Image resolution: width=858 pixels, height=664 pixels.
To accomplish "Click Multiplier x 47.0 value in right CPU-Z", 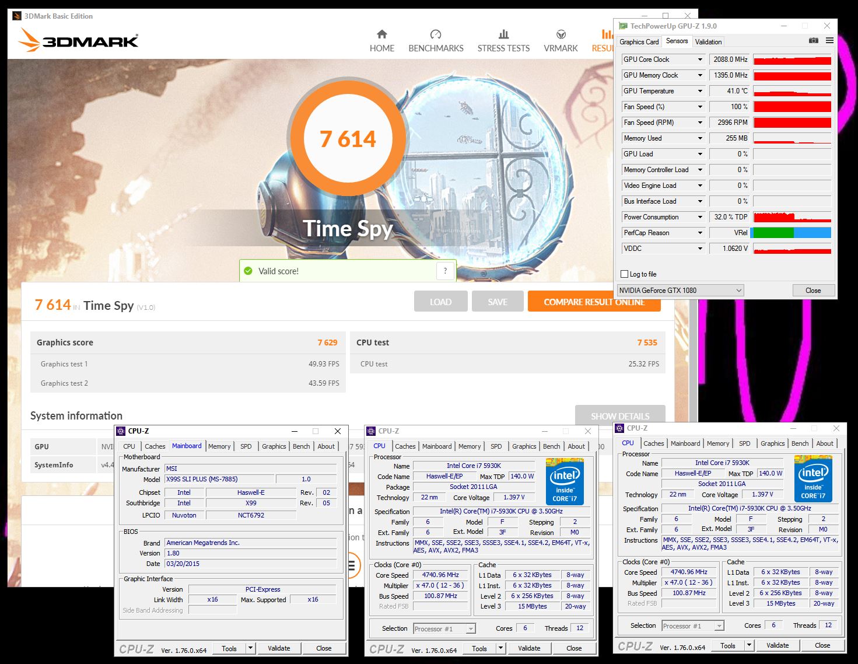I will [x=689, y=582].
